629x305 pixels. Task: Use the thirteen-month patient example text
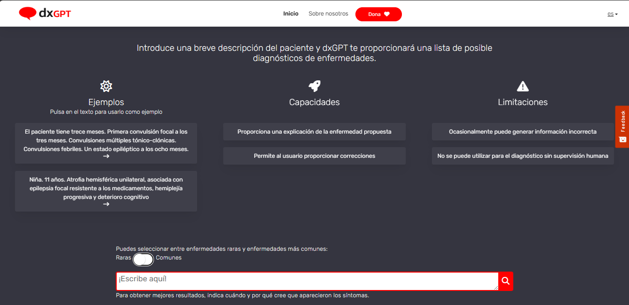pyautogui.click(x=106, y=143)
